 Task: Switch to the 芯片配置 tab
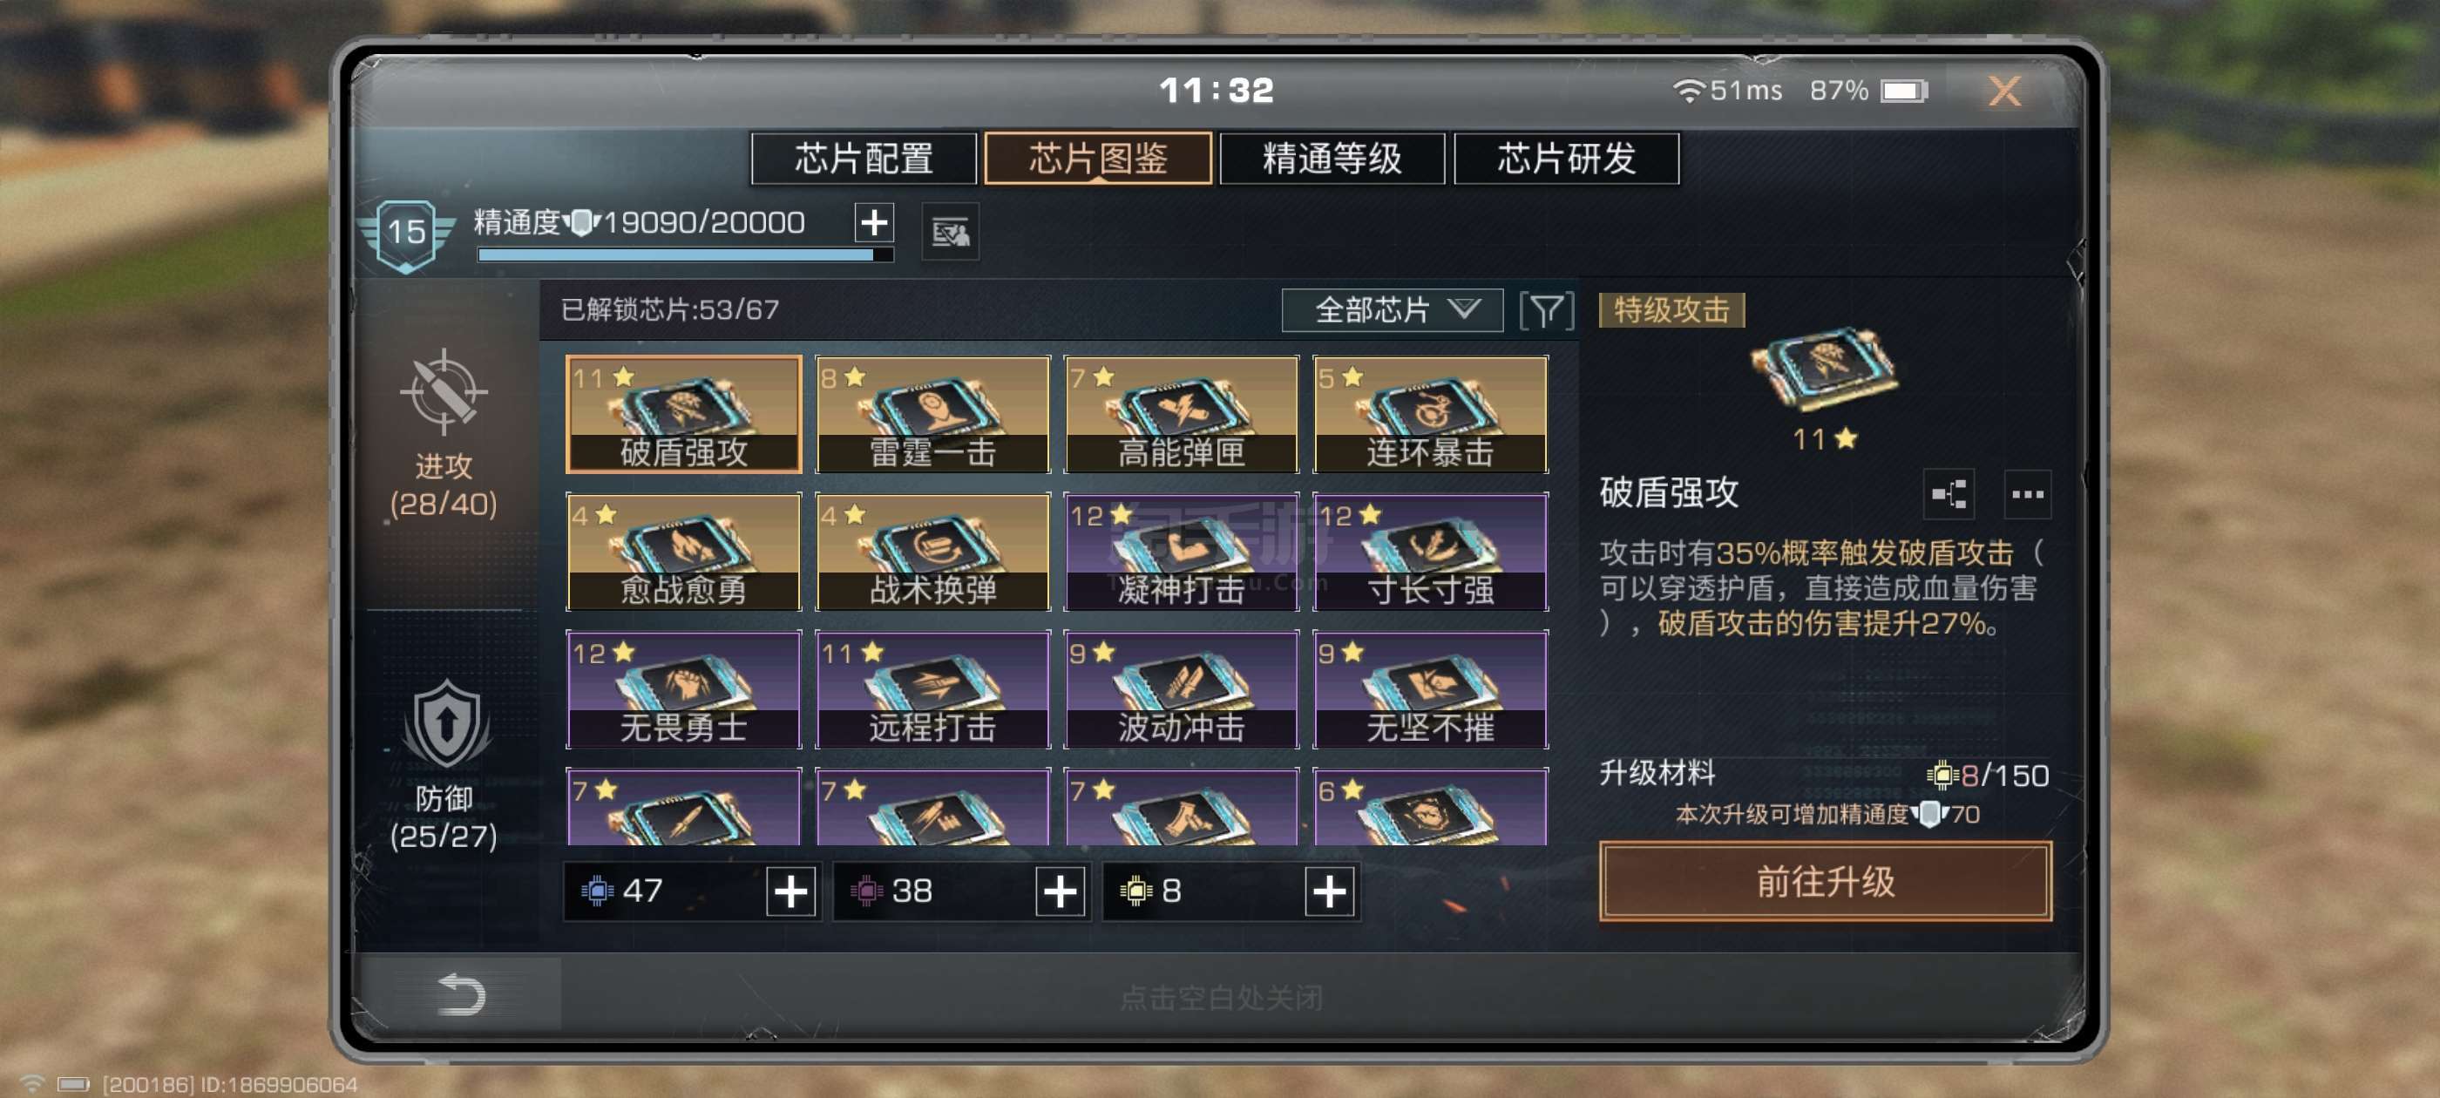pos(864,159)
